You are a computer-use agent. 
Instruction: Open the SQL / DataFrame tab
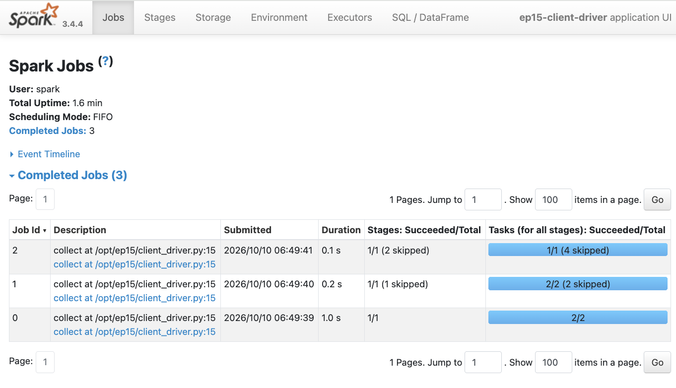point(430,17)
